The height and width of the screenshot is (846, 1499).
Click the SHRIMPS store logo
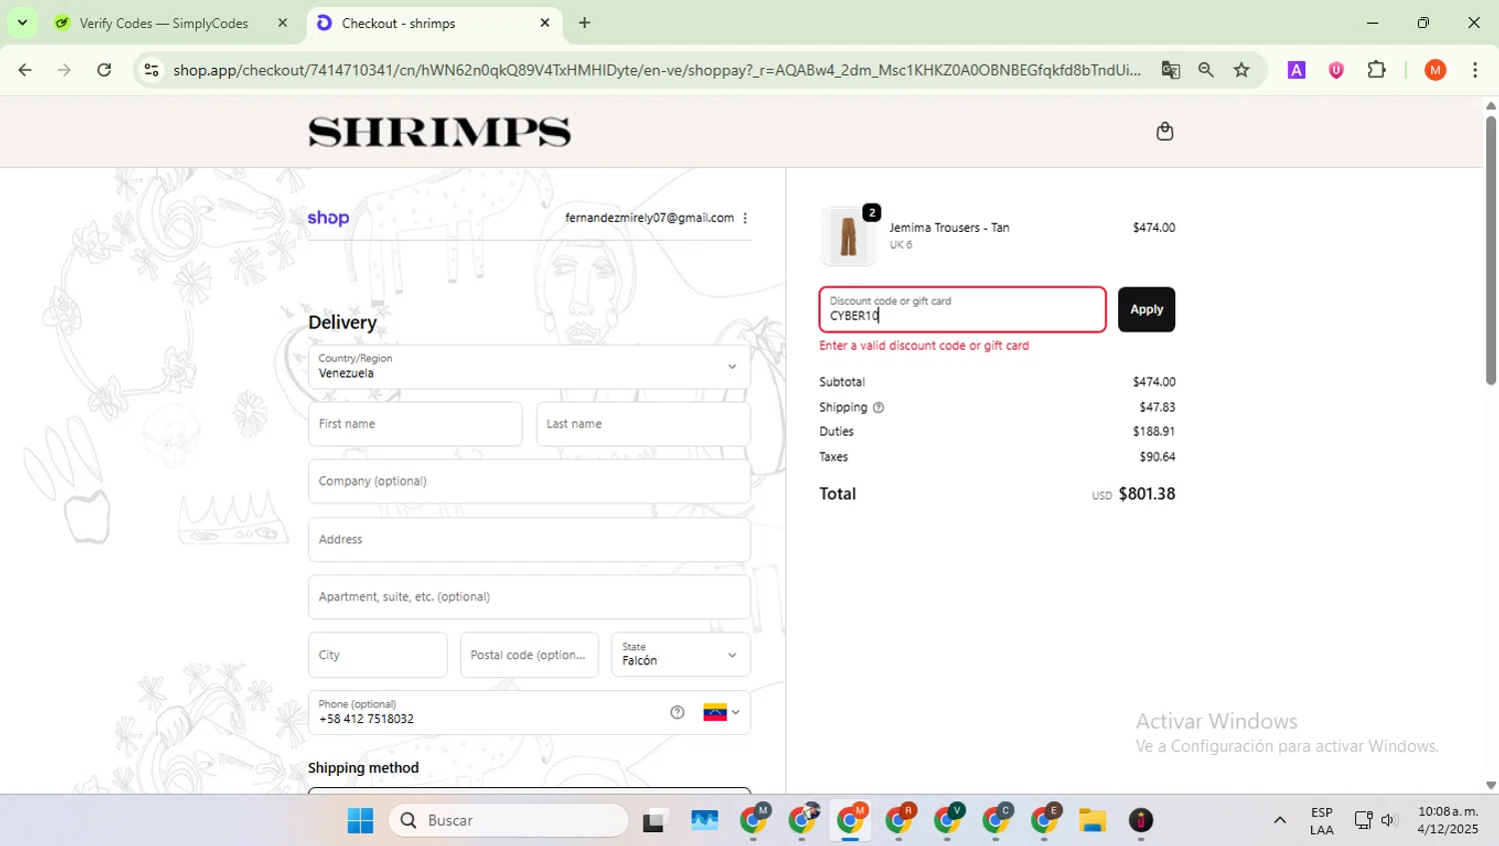tap(440, 132)
